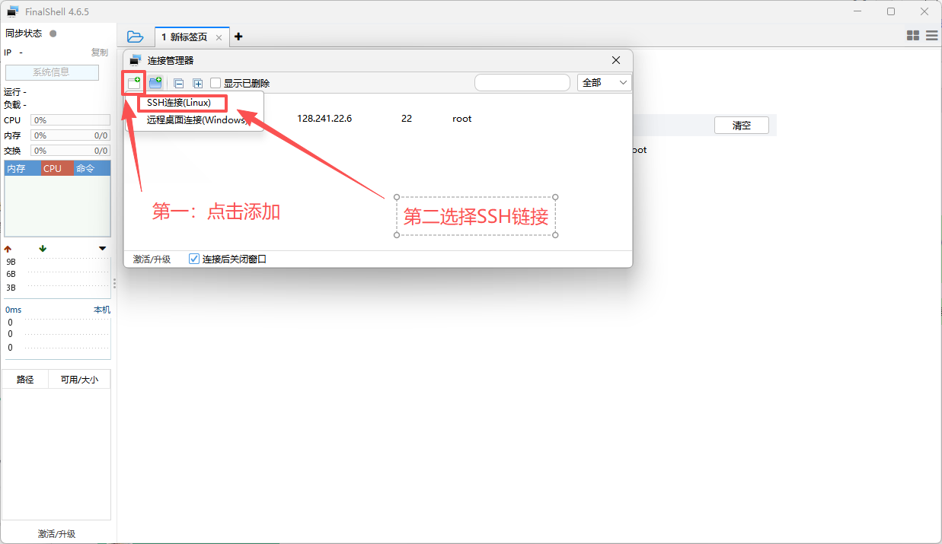Click the download arrow icon

click(43, 249)
